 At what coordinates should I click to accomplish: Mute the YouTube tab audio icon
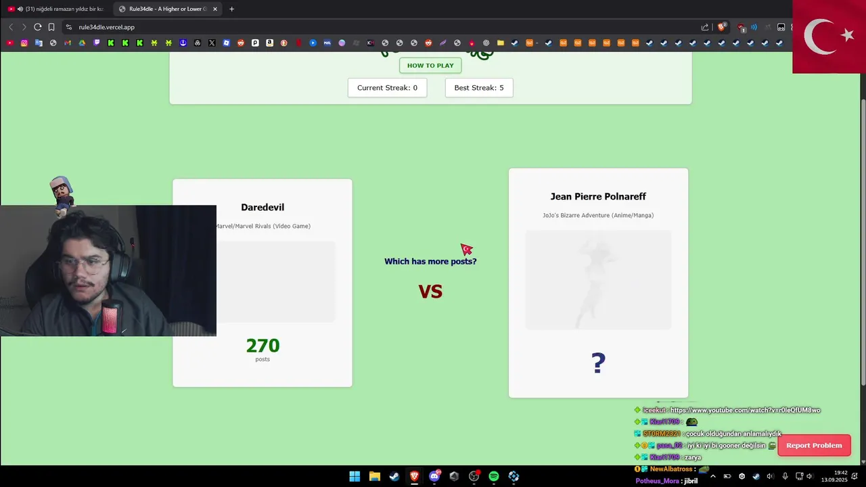click(20, 9)
